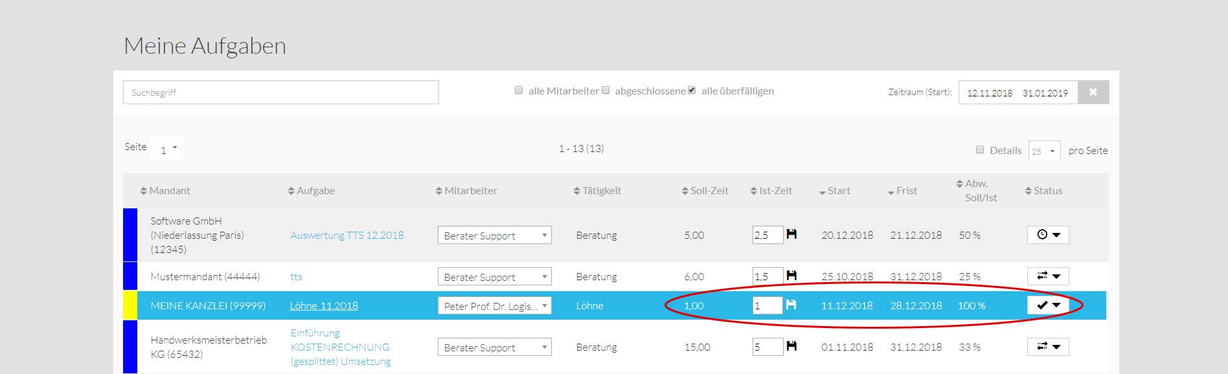Sort by Tätigkeit column
1228x374 pixels.
pyautogui.click(x=597, y=191)
